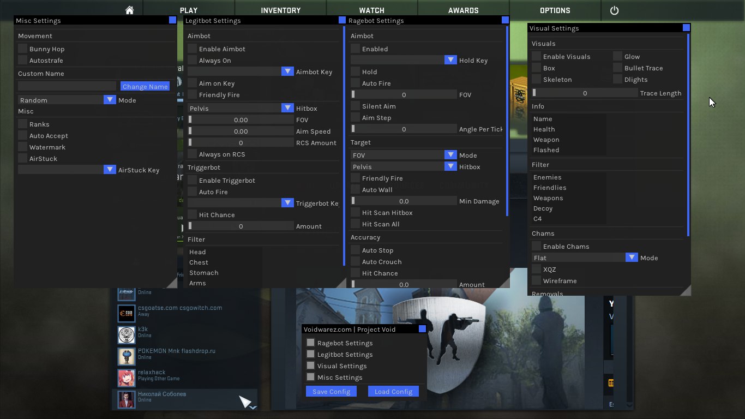Click the Change Name button
The width and height of the screenshot is (745, 419).
coord(145,86)
